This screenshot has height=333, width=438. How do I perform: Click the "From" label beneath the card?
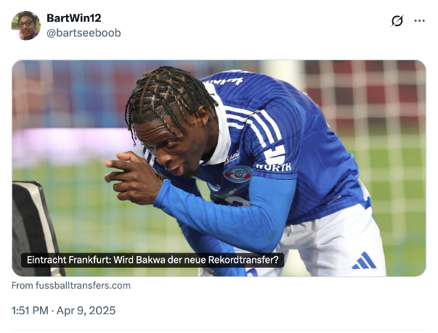coord(23,286)
